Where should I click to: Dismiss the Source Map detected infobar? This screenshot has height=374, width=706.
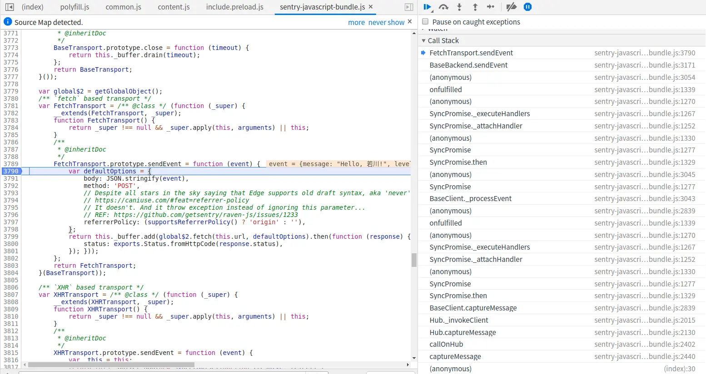410,21
